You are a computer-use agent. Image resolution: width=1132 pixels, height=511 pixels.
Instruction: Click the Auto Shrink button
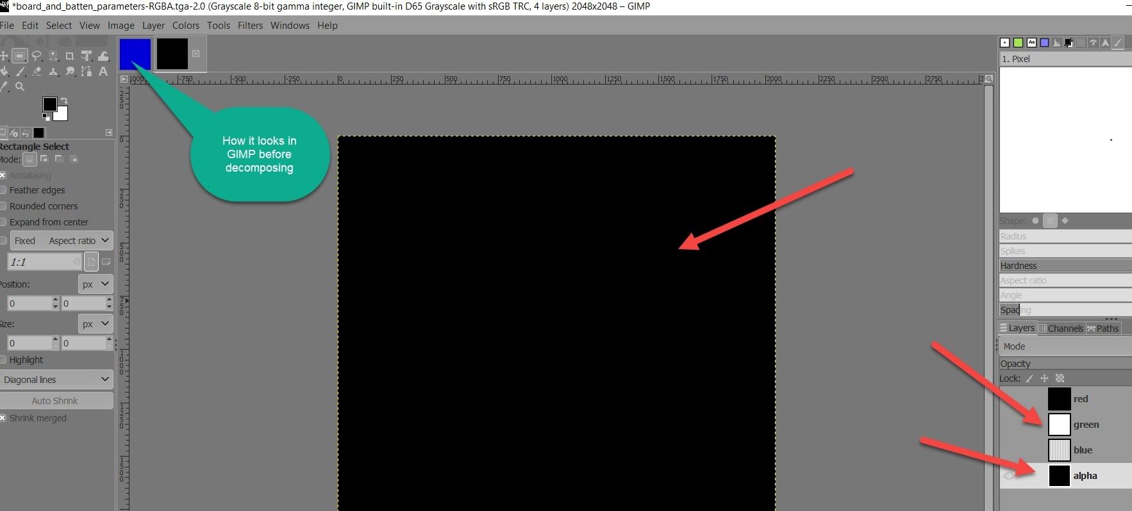click(56, 401)
